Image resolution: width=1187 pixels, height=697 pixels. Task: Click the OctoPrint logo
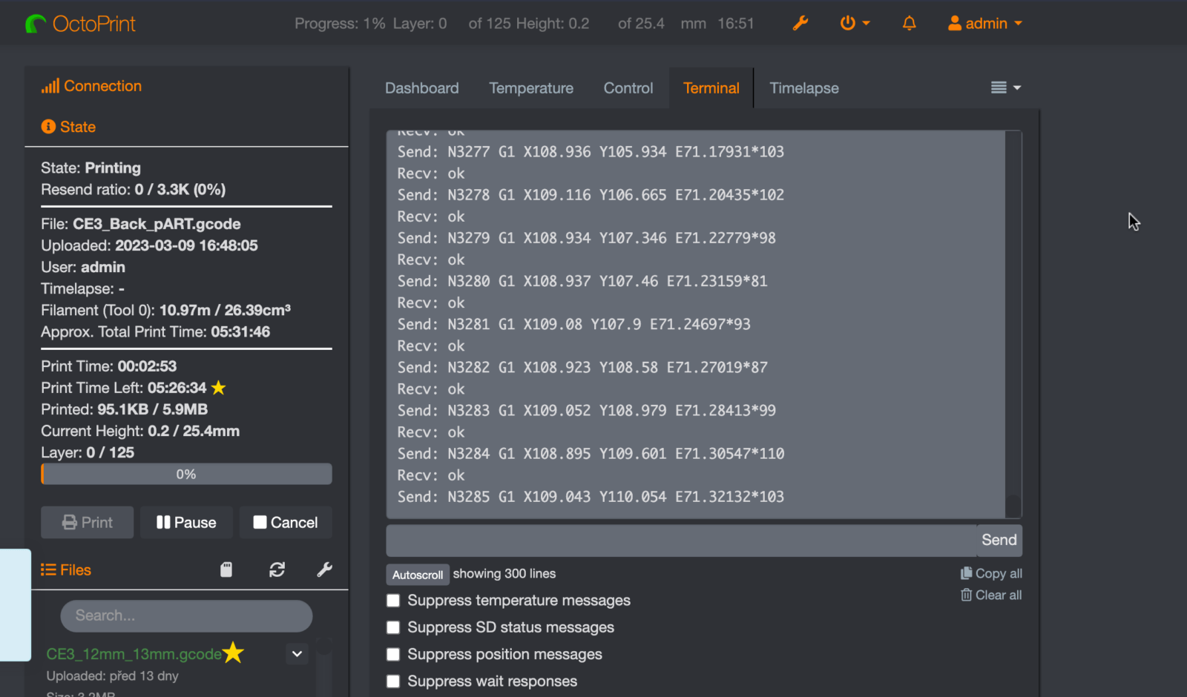point(80,24)
